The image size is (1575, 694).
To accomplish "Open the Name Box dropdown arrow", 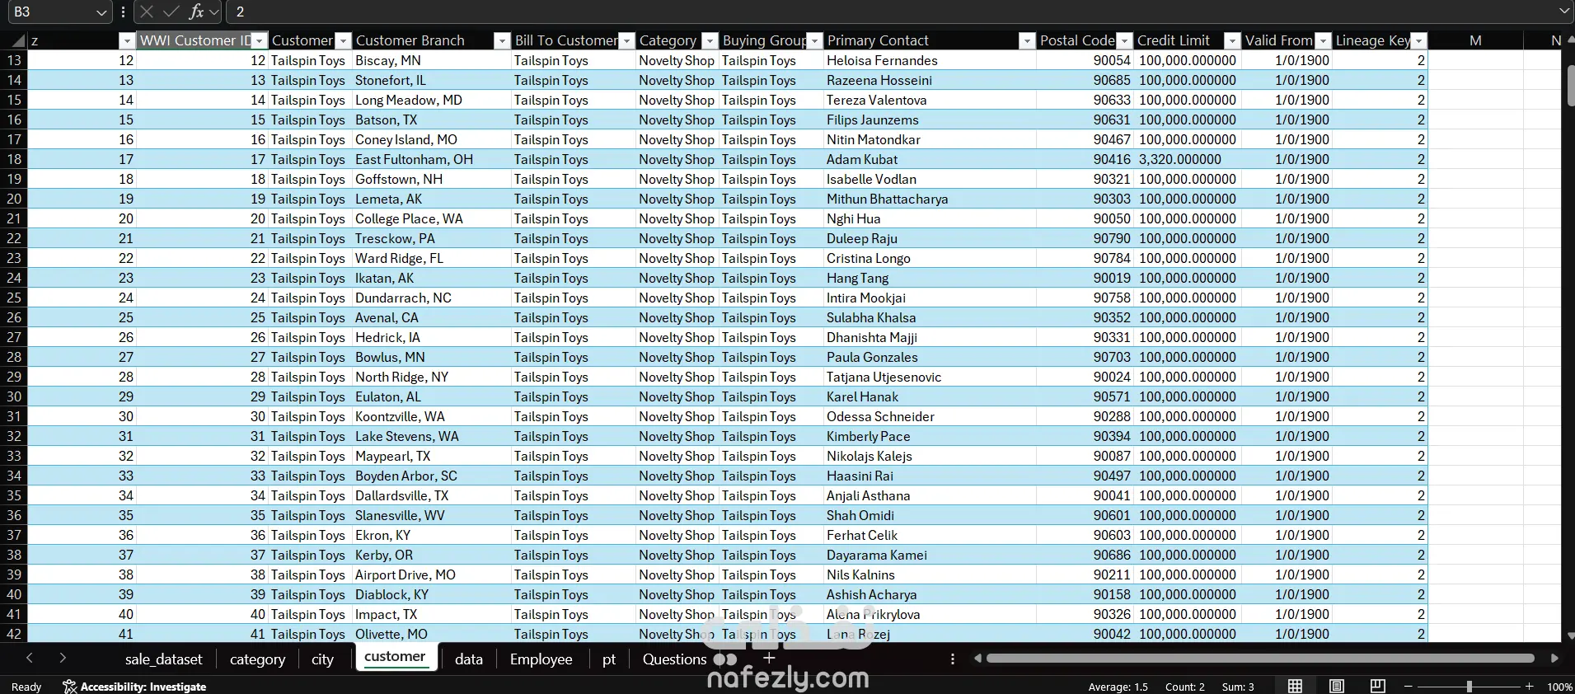I will [x=101, y=12].
